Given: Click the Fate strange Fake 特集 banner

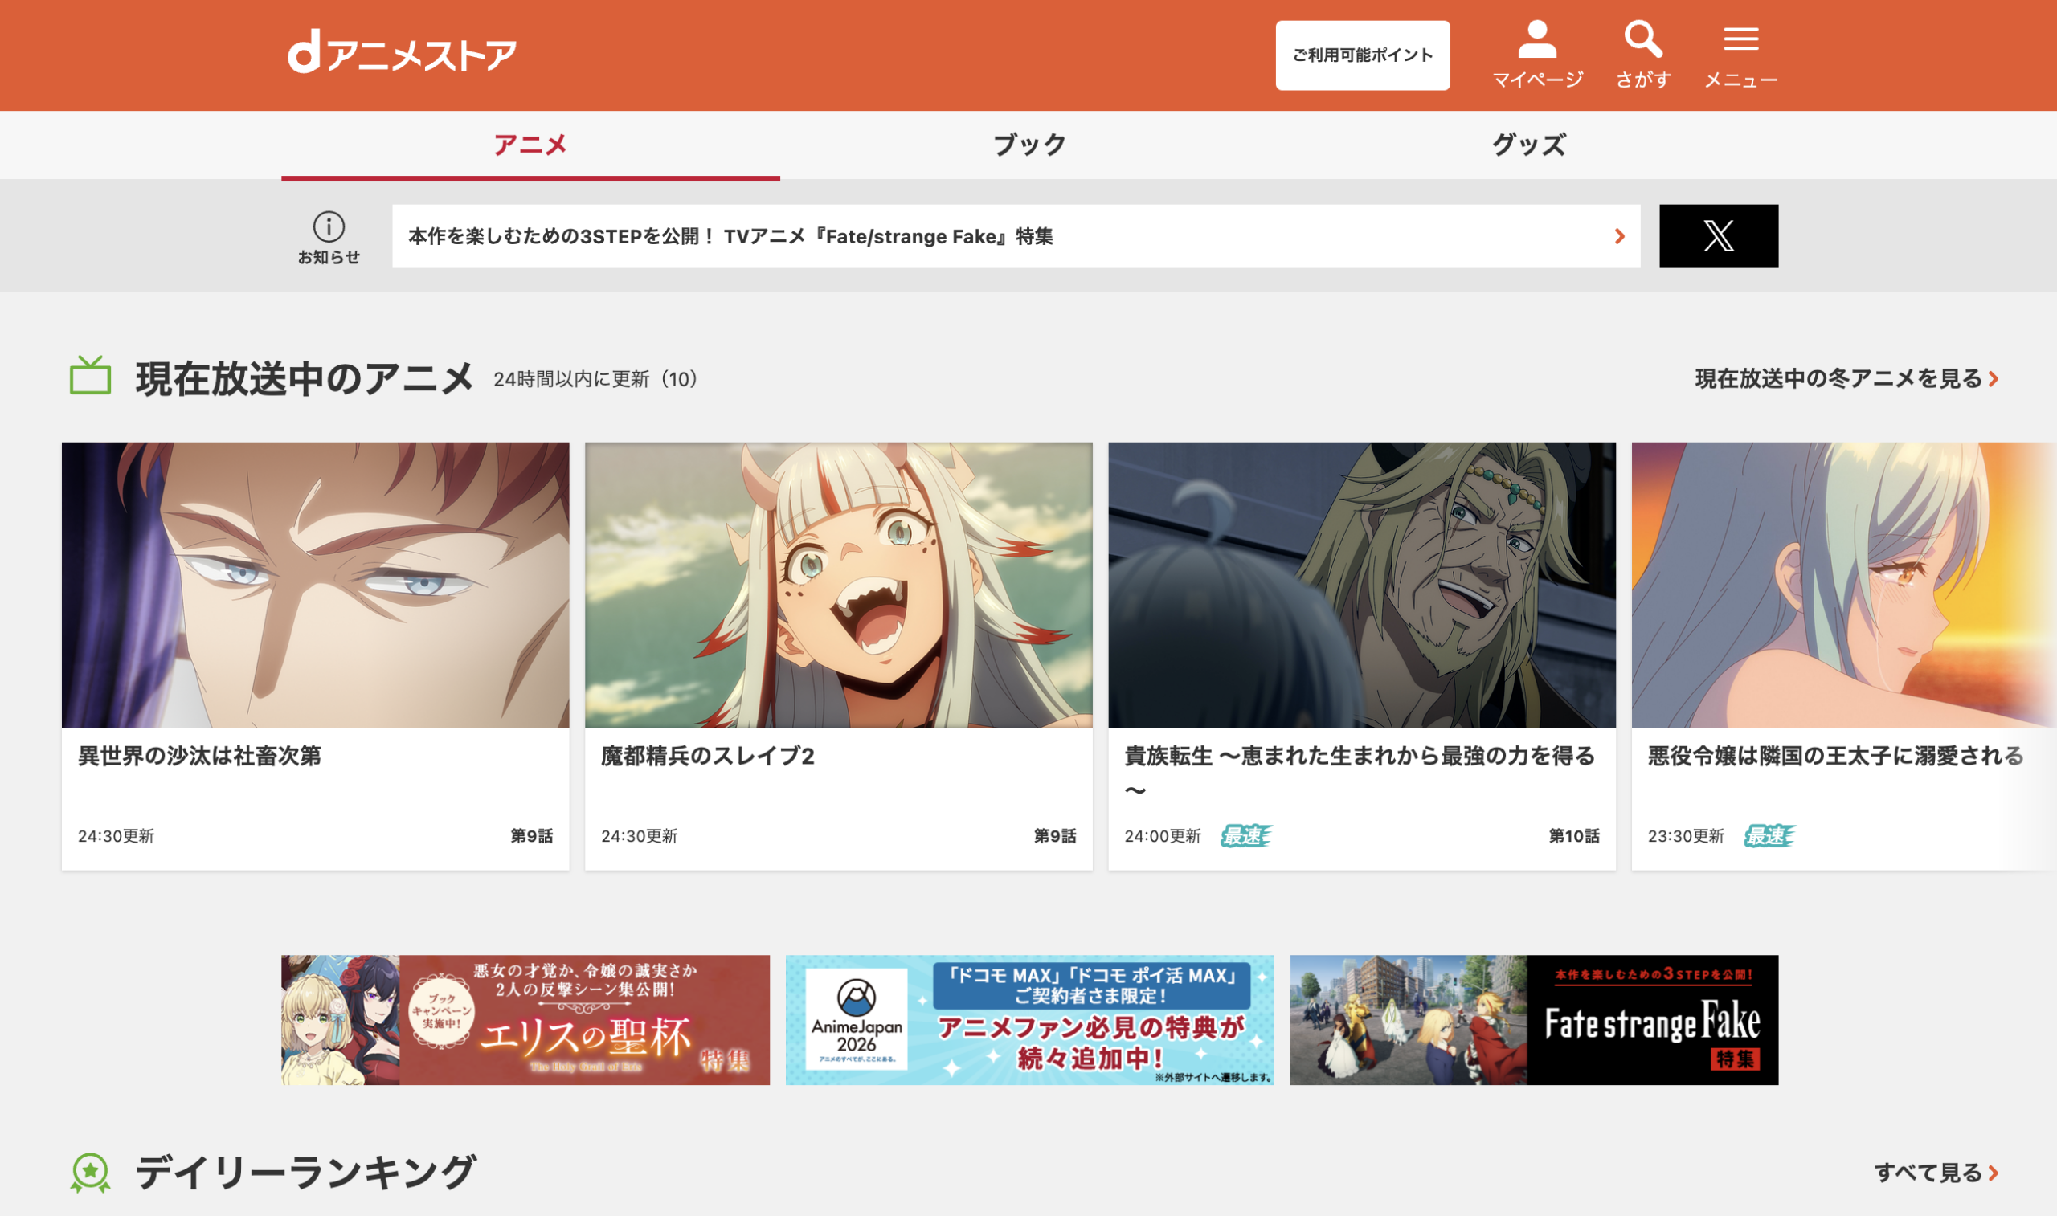Looking at the screenshot, I should tap(1533, 1018).
